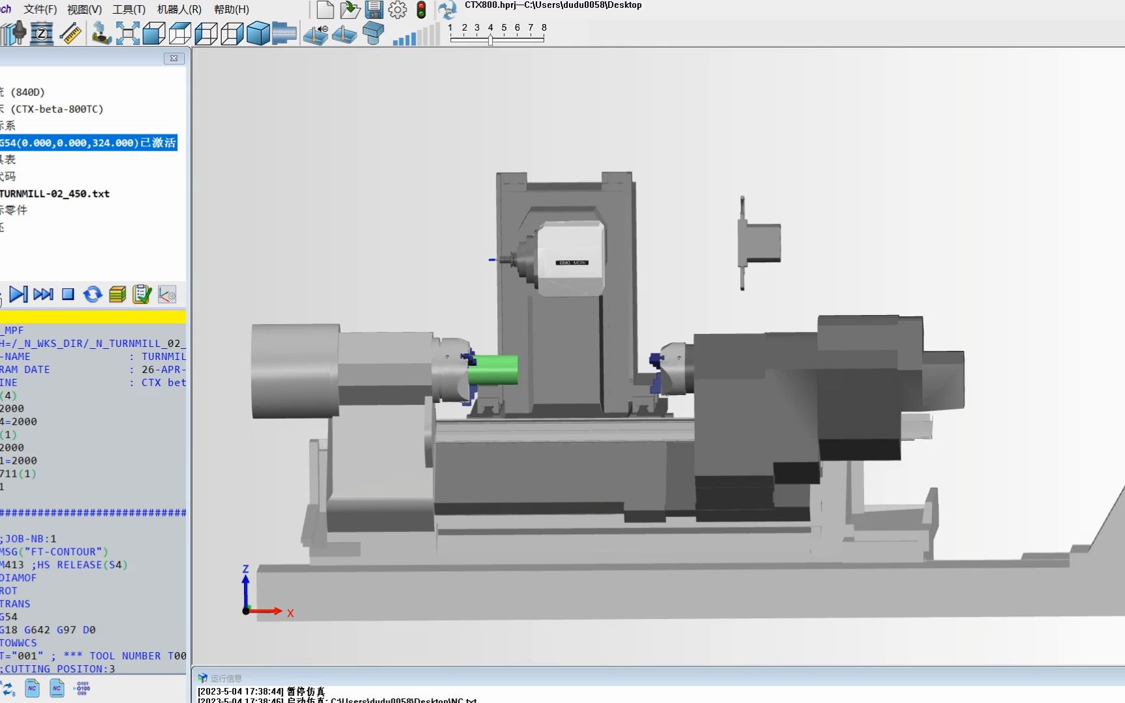This screenshot has height=703, width=1125.
Task: Fast-forward the simulation
Action: (x=43, y=294)
